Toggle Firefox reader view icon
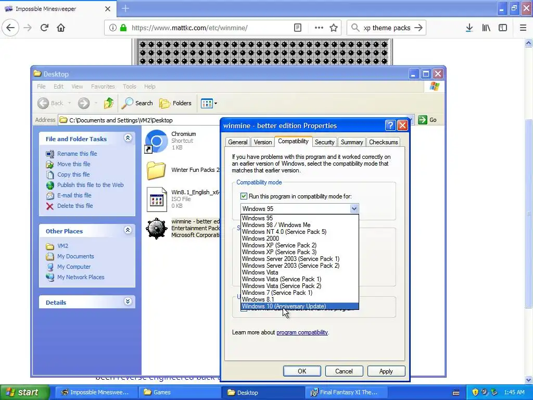Viewport: 533px width, 400px height. (297, 28)
